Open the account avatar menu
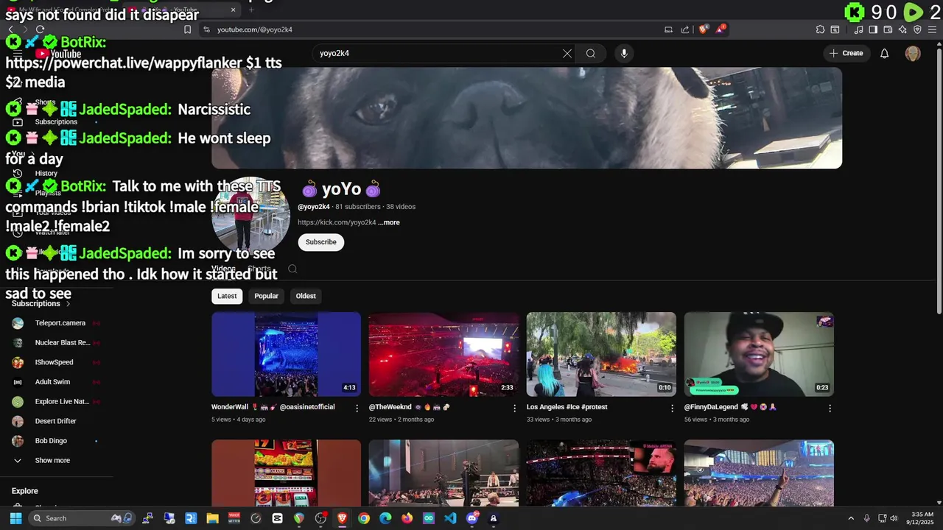943x530 pixels. pyautogui.click(x=913, y=53)
